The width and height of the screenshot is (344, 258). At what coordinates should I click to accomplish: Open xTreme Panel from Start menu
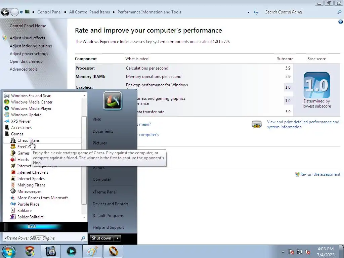[x=104, y=192]
